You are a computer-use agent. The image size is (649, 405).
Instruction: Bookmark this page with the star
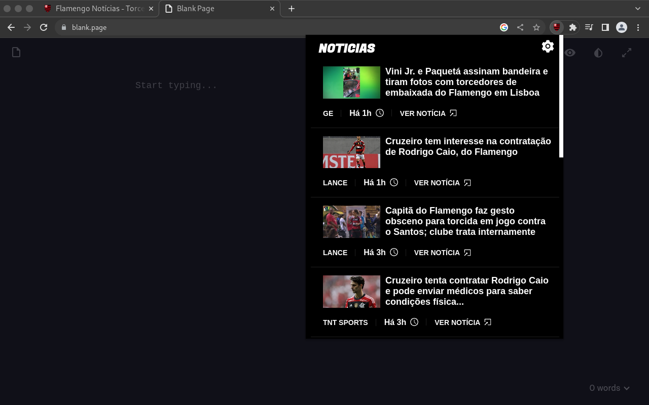(536, 27)
